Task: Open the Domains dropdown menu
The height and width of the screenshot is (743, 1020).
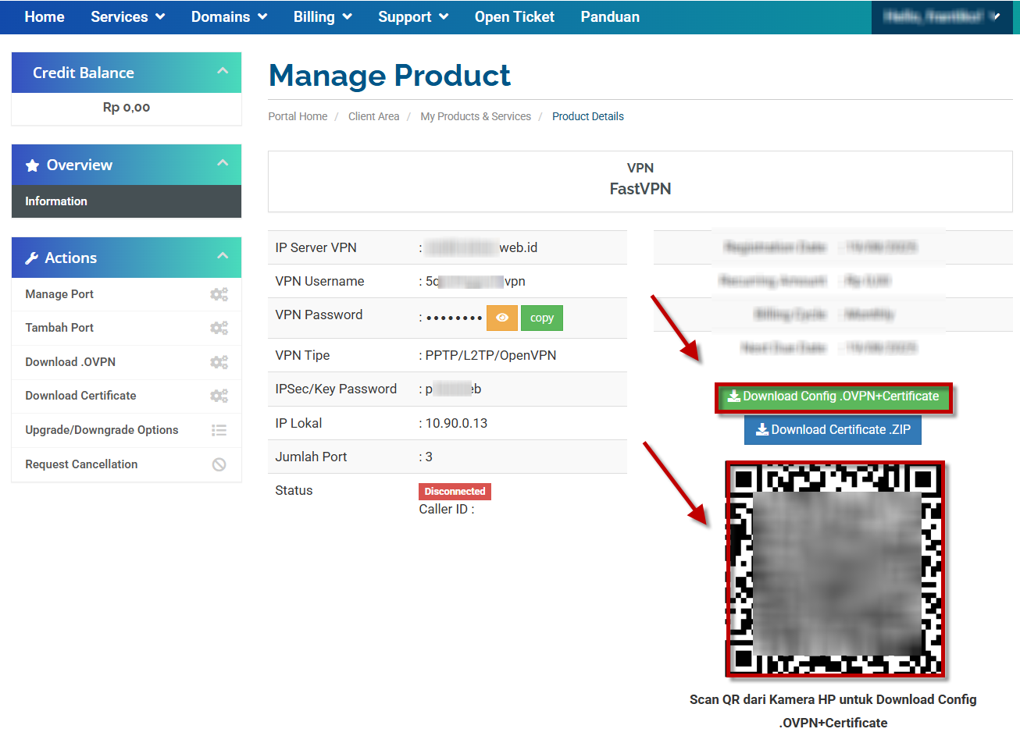Action: tap(229, 17)
